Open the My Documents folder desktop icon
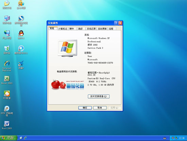Viewport: 187px width, 141px height. (x=7, y=4)
